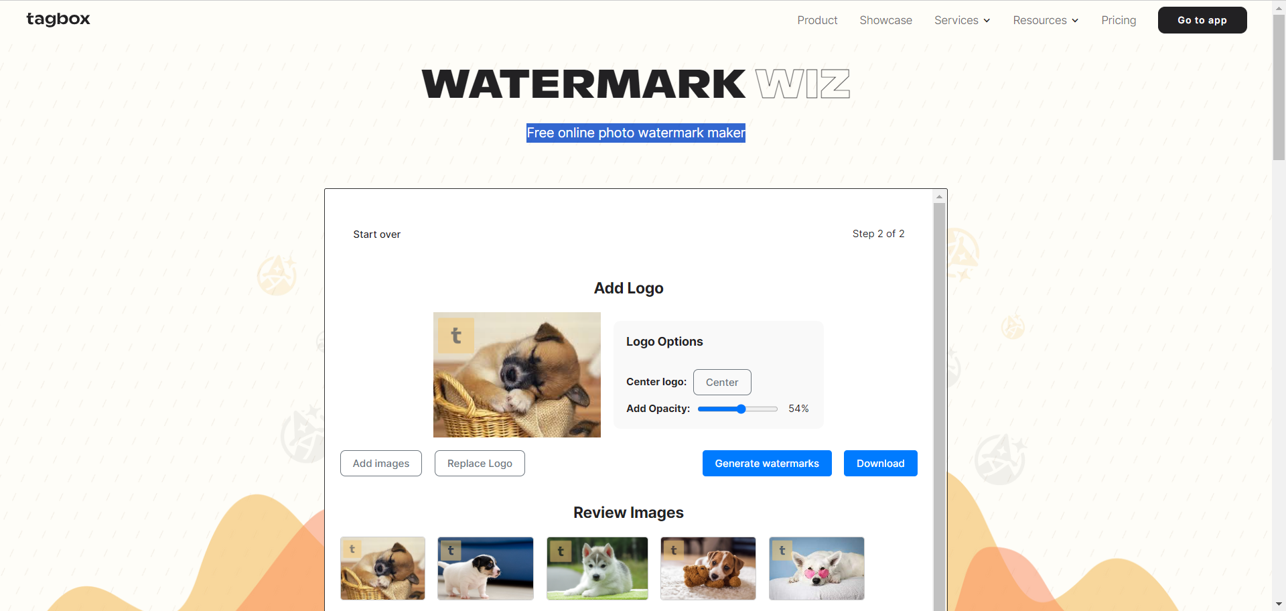The image size is (1286, 611).
Task: Select the husky puppy thumbnail
Action: pyautogui.click(x=597, y=568)
